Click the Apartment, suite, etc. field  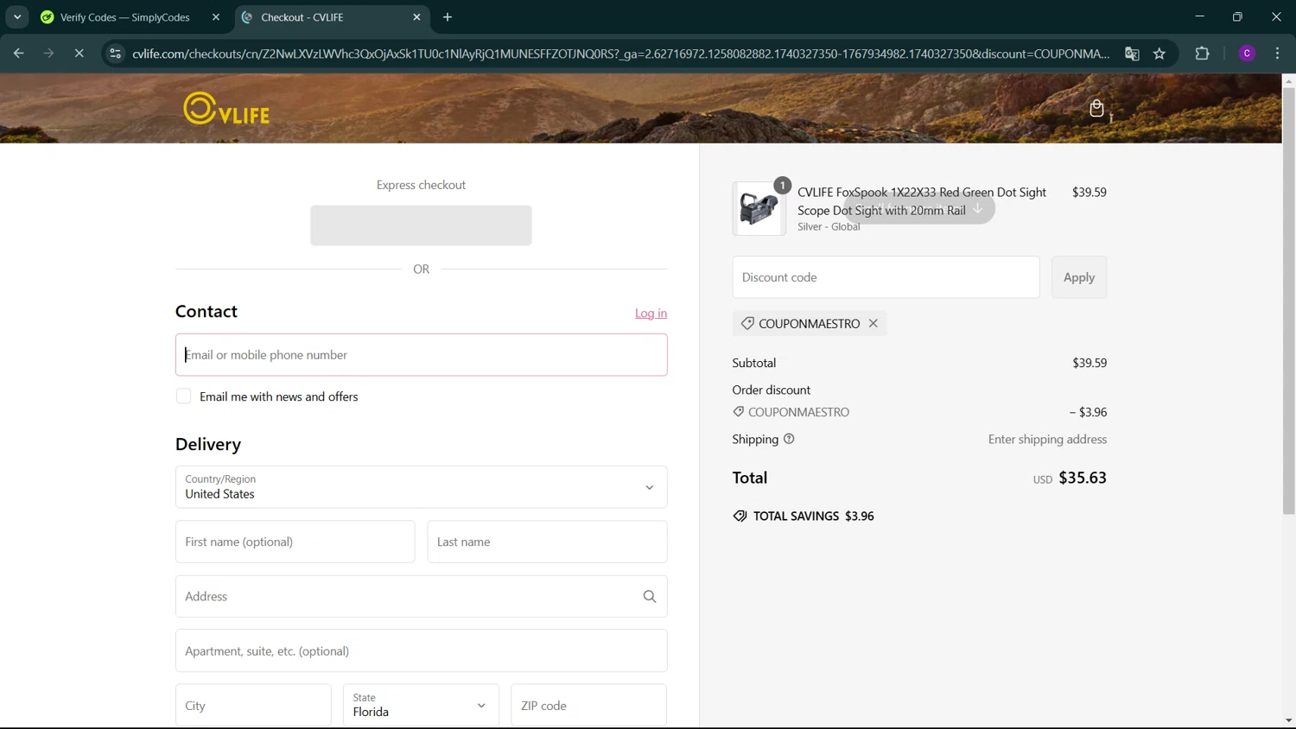(421, 651)
